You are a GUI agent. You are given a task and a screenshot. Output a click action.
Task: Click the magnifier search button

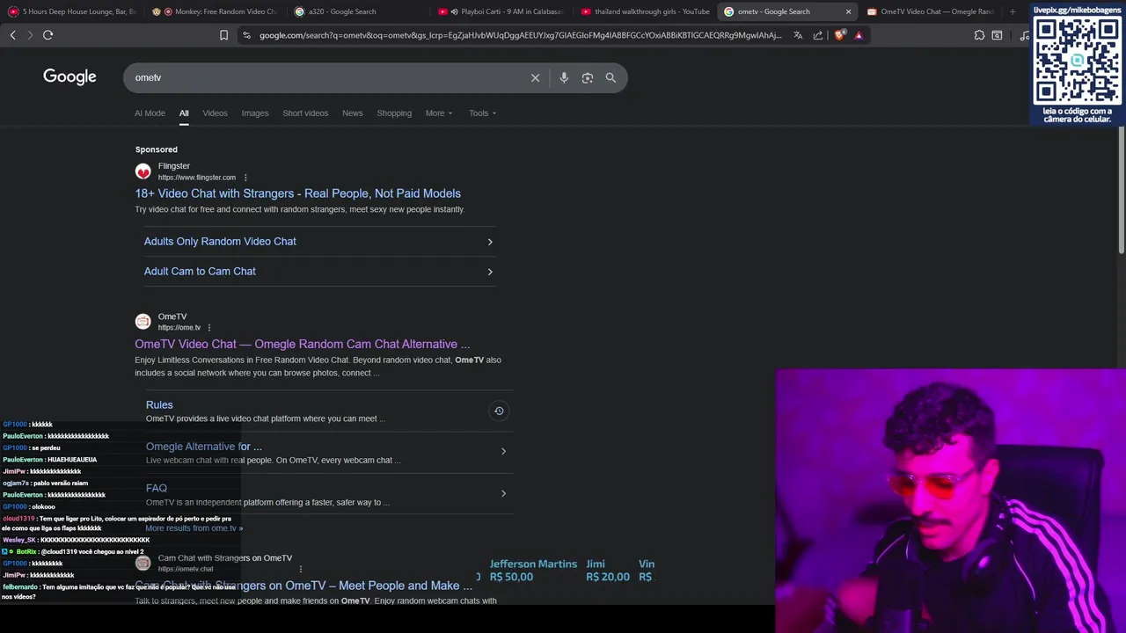pyautogui.click(x=611, y=77)
